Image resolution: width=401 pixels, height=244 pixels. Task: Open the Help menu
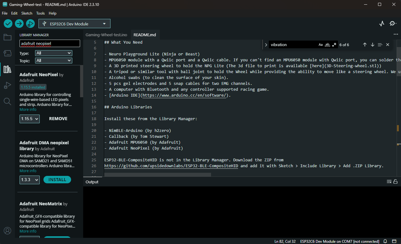(x=52, y=13)
